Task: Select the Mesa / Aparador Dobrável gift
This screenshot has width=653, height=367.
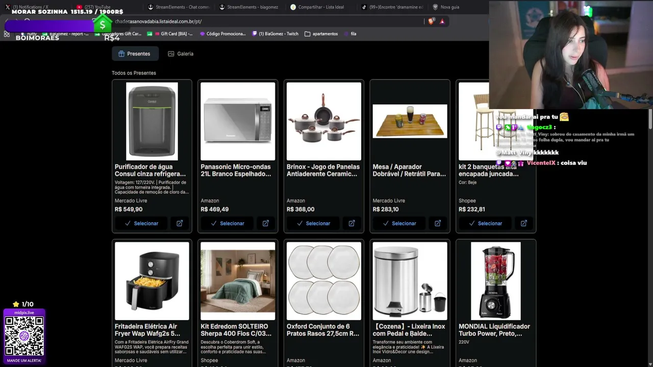Action: 399,223
